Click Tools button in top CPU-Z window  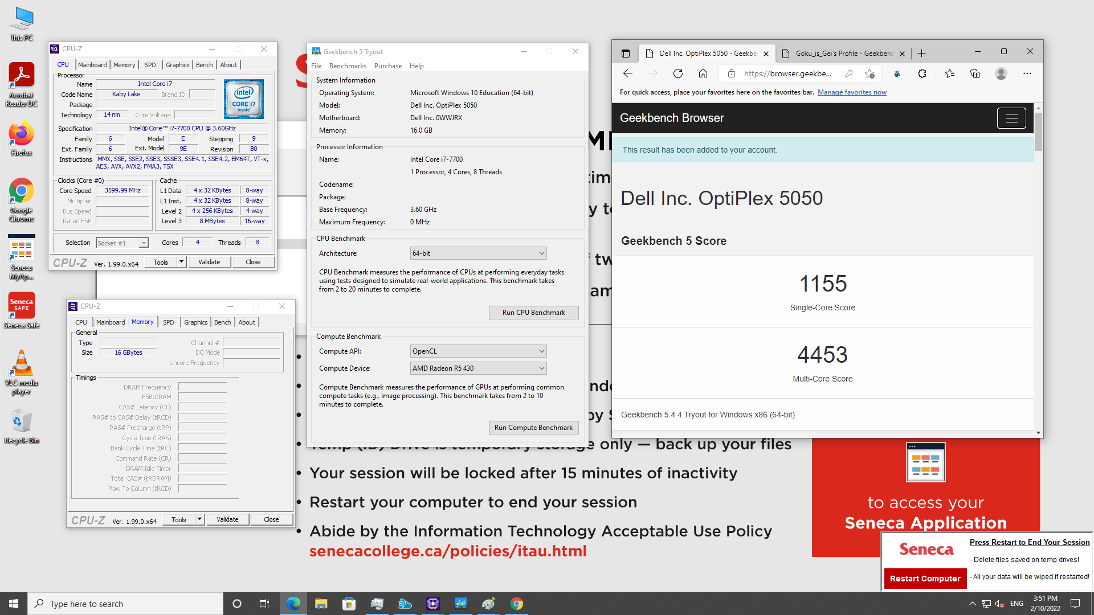(161, 262)
